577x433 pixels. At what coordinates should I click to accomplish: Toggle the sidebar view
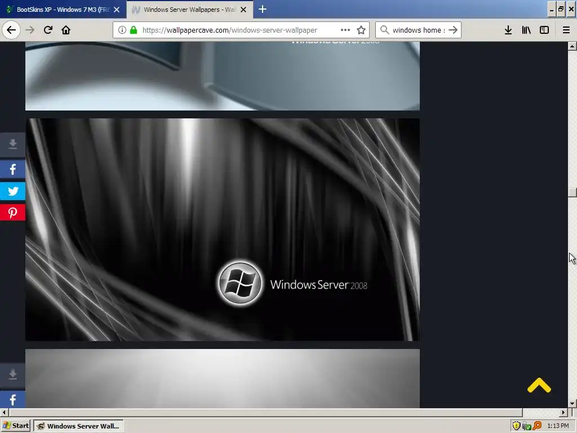(544, 30)
